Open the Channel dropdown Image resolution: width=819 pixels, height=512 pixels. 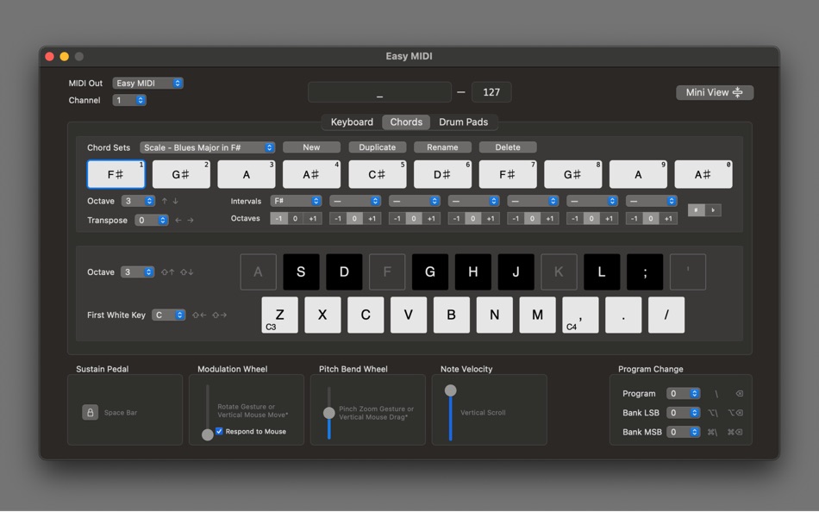coord(129,100)
